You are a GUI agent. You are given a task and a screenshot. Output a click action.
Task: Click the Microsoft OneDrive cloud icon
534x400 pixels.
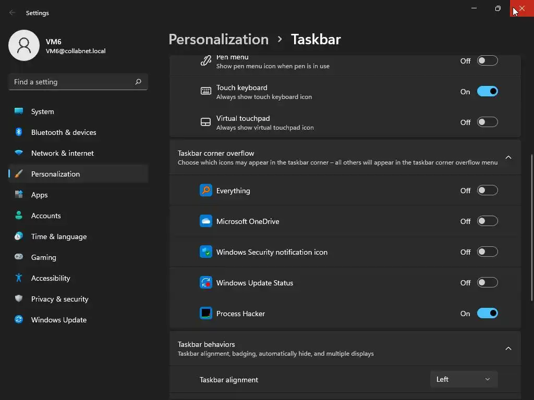pyautogui.click(x=206, y=221)
